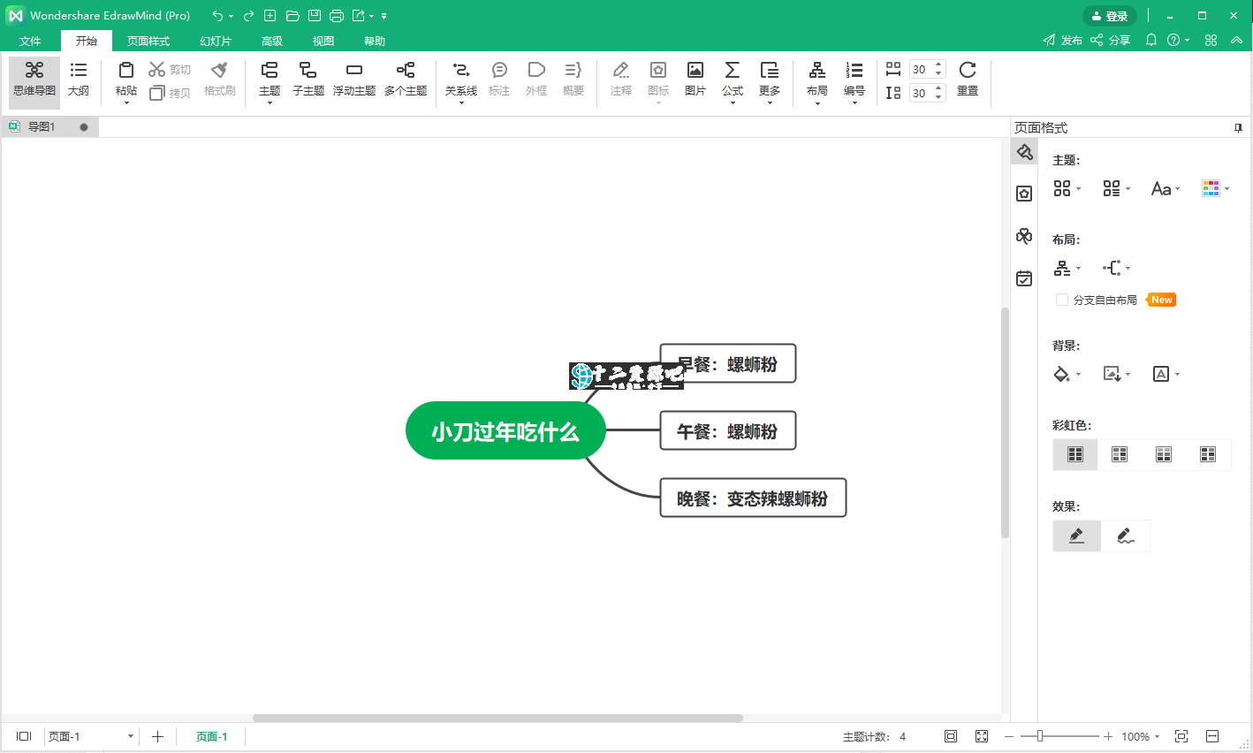Image resolution: width=1253 pixels, height=753 pixels.
Task: Insert a 概要 summary
Action: (x=573, y=80)
